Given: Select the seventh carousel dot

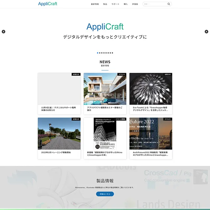Looking at the screenshot, I should click(110, 53).
